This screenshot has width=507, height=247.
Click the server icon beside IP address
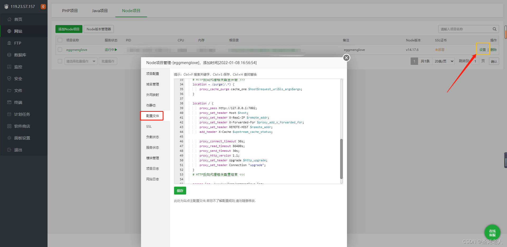point(6,7)
